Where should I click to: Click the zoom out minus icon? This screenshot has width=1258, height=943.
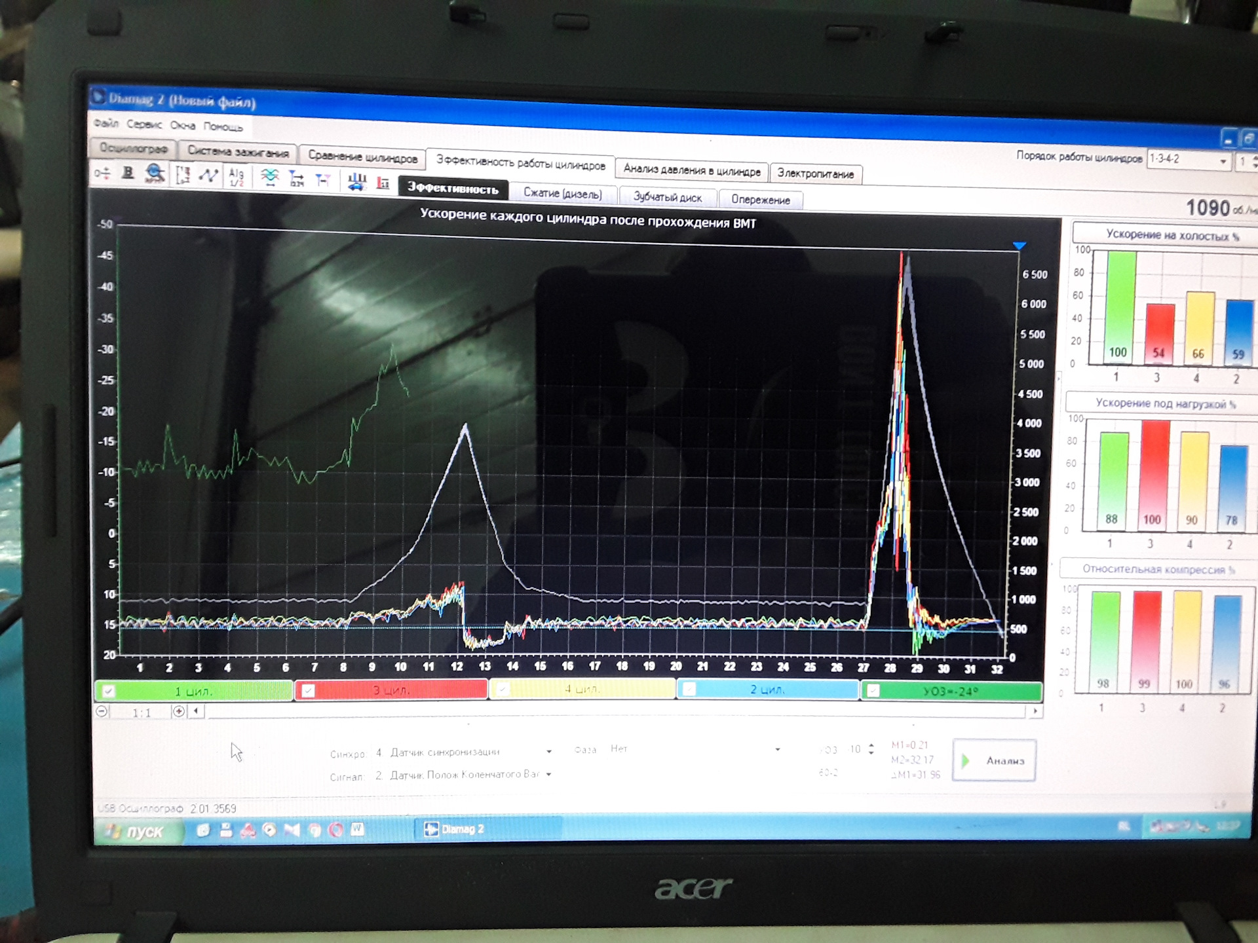(x=102, y=711)
